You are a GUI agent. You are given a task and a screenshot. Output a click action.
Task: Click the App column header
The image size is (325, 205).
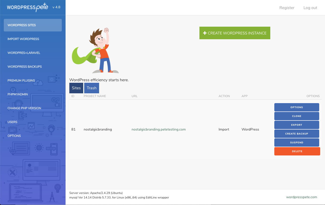245,96
